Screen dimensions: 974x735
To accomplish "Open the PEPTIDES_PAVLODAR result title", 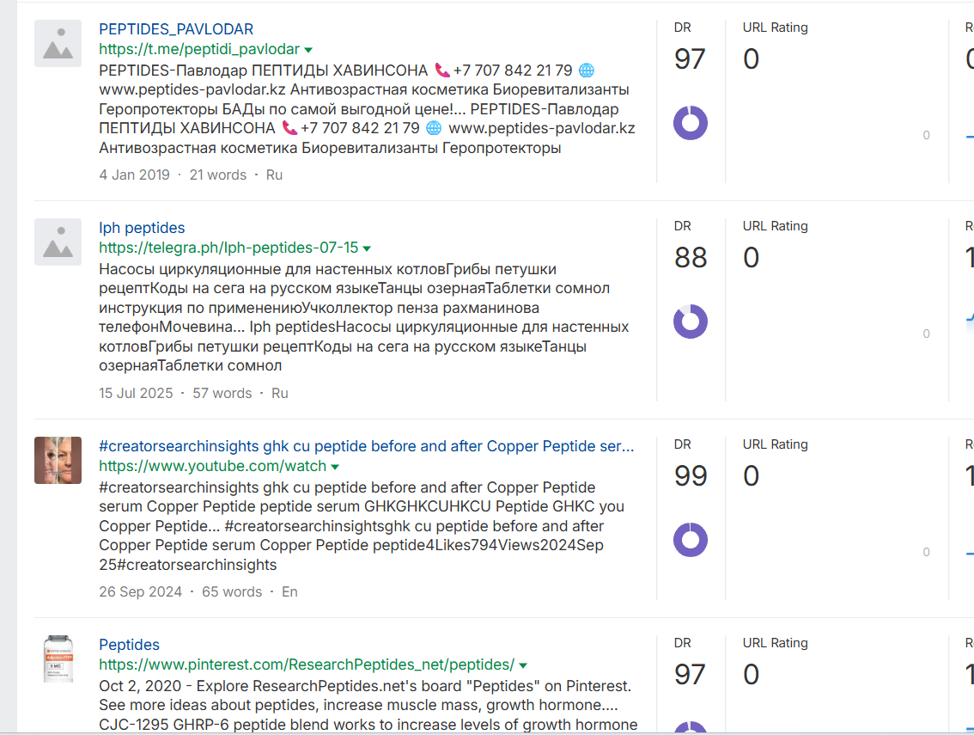I will point(176,29).
